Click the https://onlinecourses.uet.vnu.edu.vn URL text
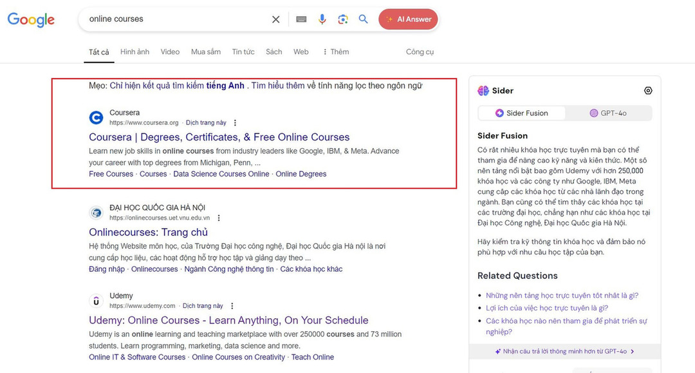The width and height of the screenshot is (695, 373). tap(160, 218)
